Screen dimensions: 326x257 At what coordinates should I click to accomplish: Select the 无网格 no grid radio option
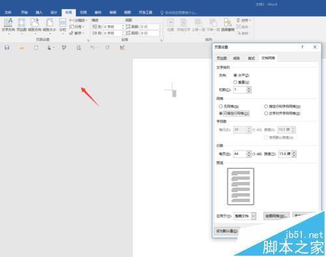(220, 106)
